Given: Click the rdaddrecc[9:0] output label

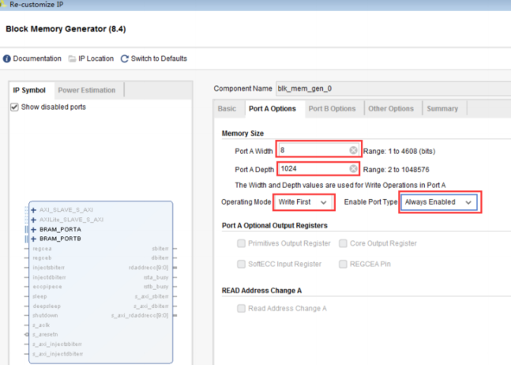Looking at the screenshot, I should [x=148, y=268].
